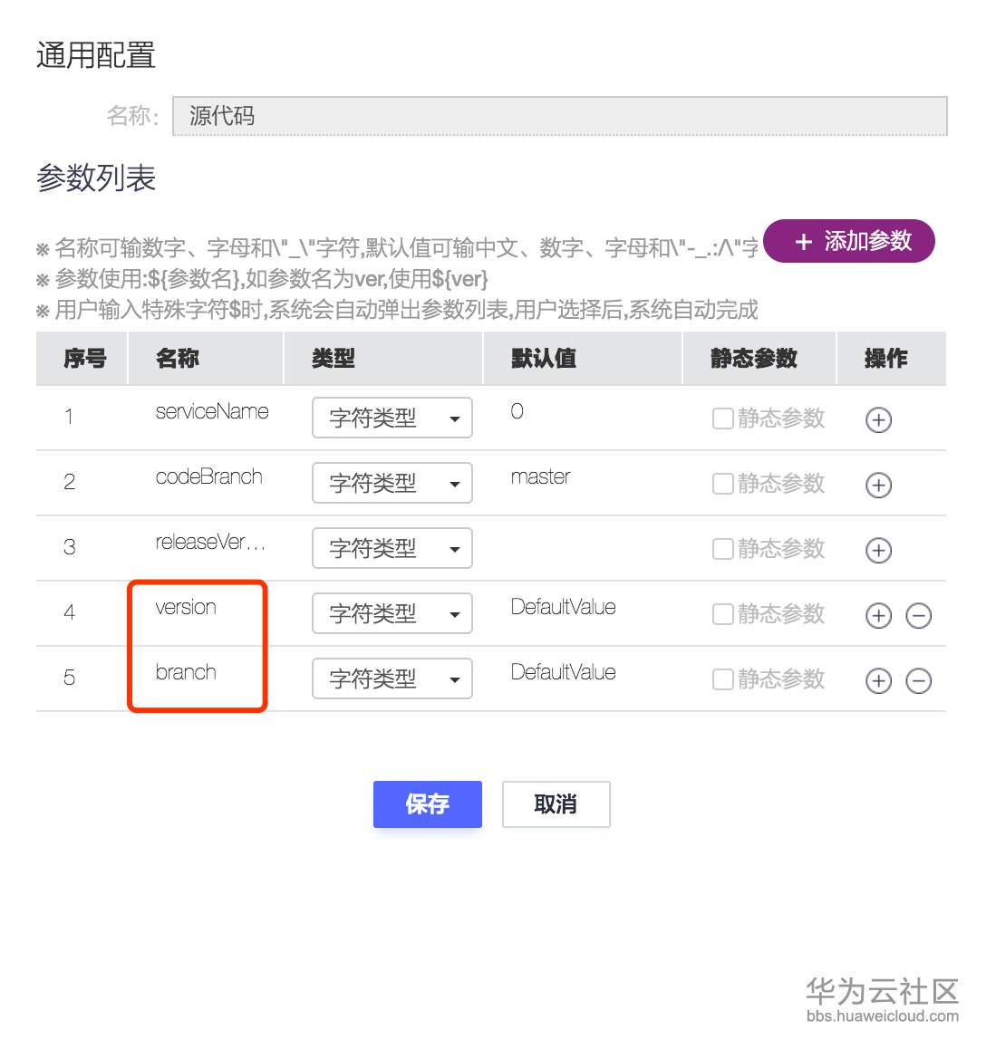Click the plus icon inside 添加参数 button
The image size is (986, 1049).
coord(803,241)
